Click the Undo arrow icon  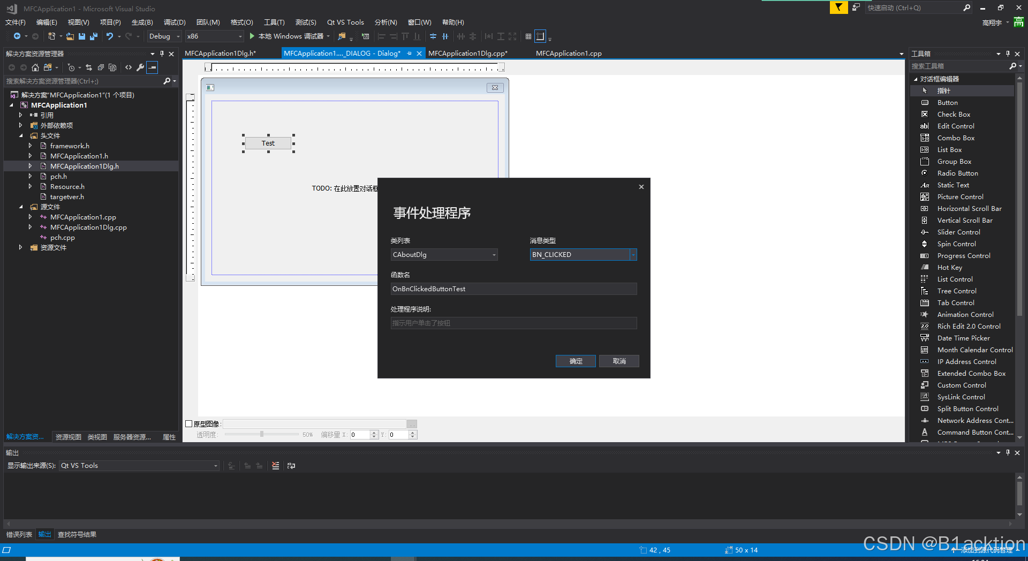click(110, 36)
